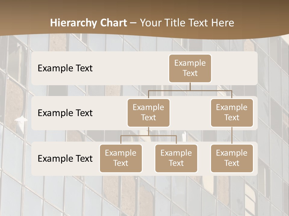Select the "Your Title Text Here" title portion

[x=187, y=23]
